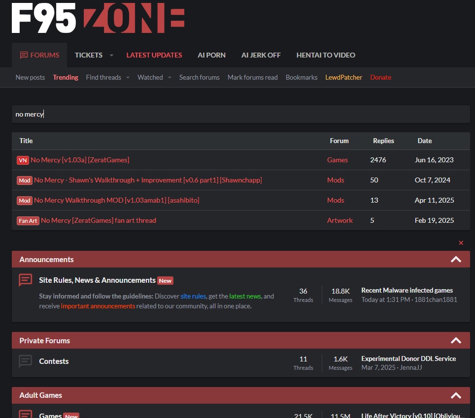Collapse the Announcements section
This screenshot has width=475, height=418.
[456, 259]
